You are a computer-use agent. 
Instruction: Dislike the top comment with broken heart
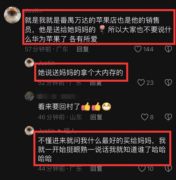(x=168, y=49)
